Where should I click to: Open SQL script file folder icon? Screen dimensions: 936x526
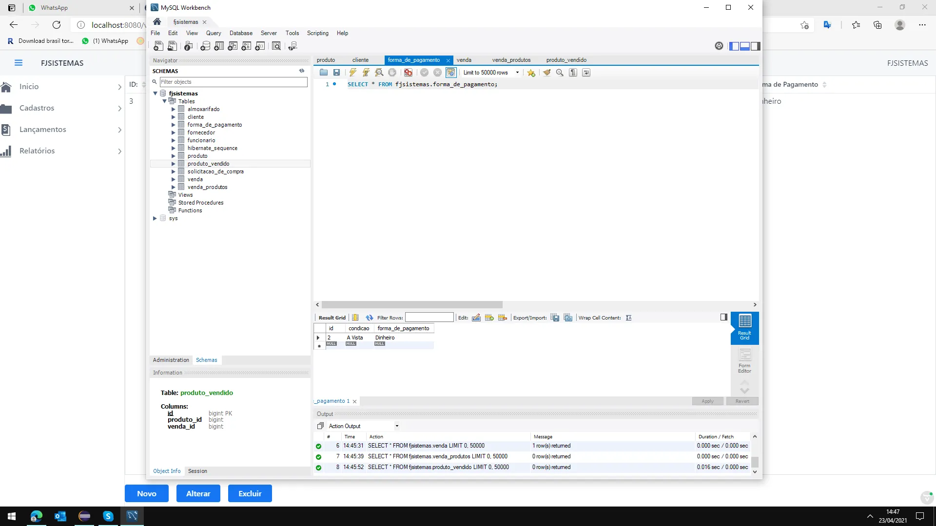point(324,73)
